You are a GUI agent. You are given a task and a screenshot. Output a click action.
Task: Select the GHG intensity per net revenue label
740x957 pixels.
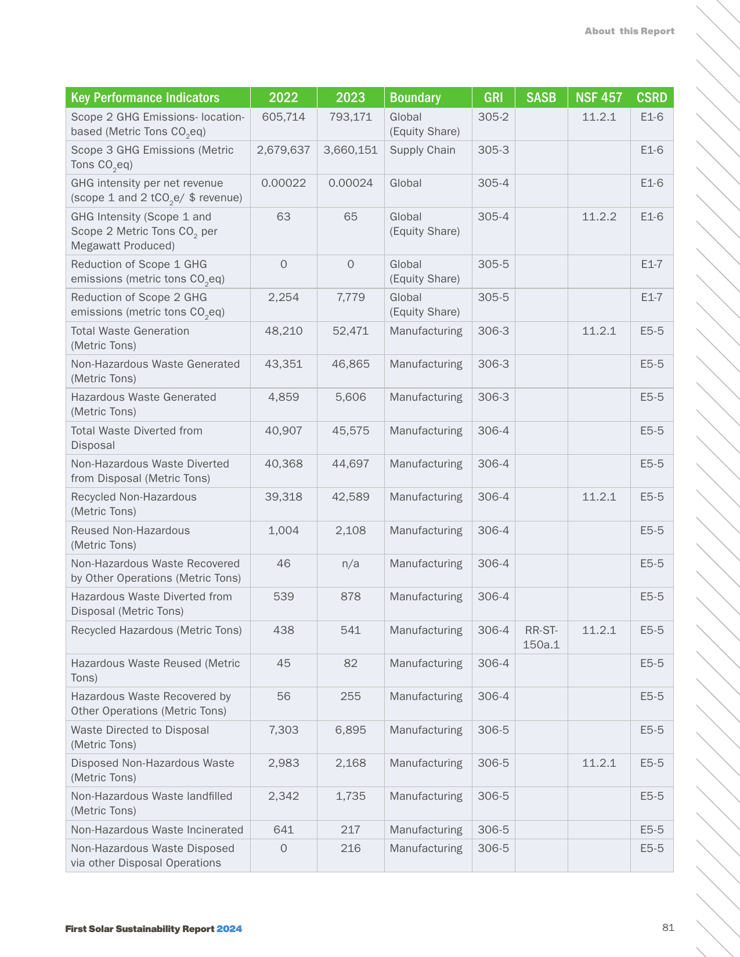(x=157, y=190)
